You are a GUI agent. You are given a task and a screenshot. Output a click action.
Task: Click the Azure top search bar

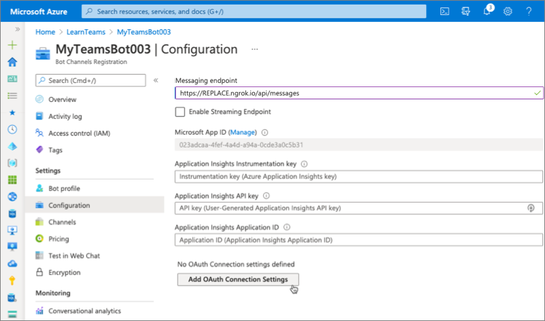[x=253, y=12]
